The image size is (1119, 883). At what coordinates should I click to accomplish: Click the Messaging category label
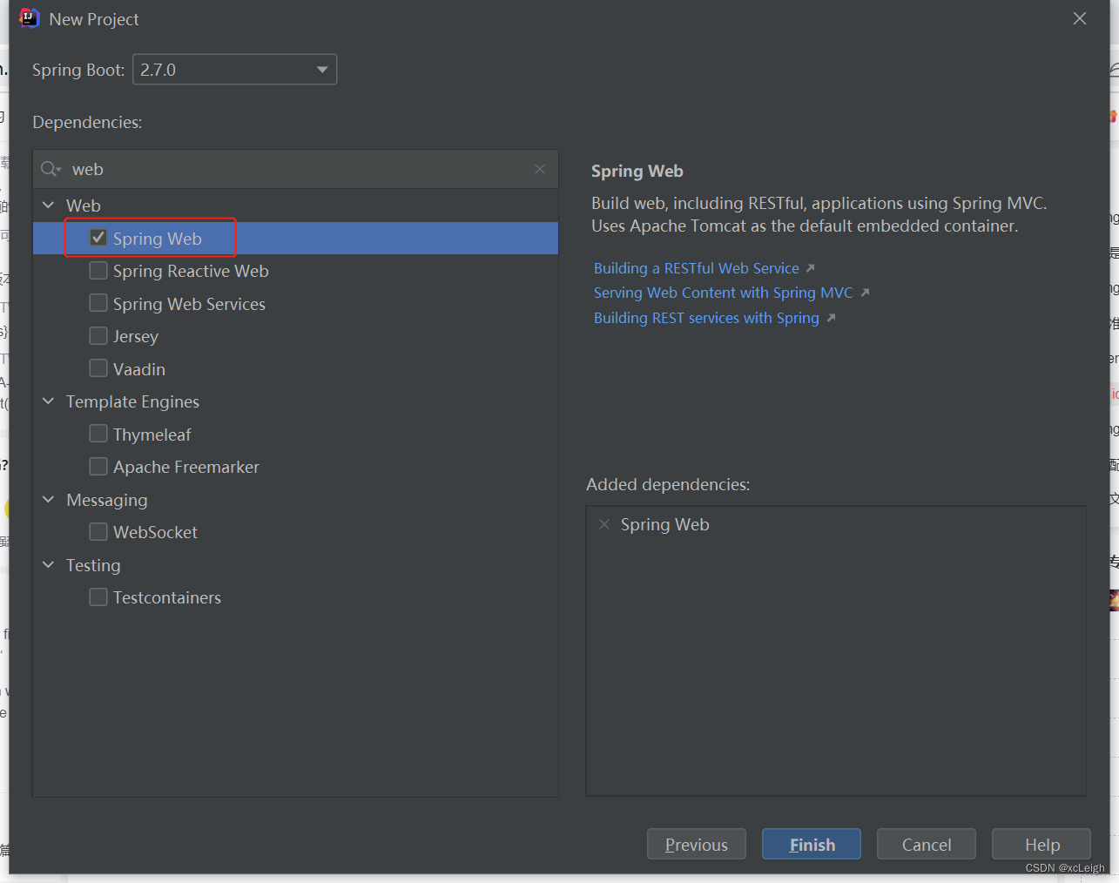107,500
